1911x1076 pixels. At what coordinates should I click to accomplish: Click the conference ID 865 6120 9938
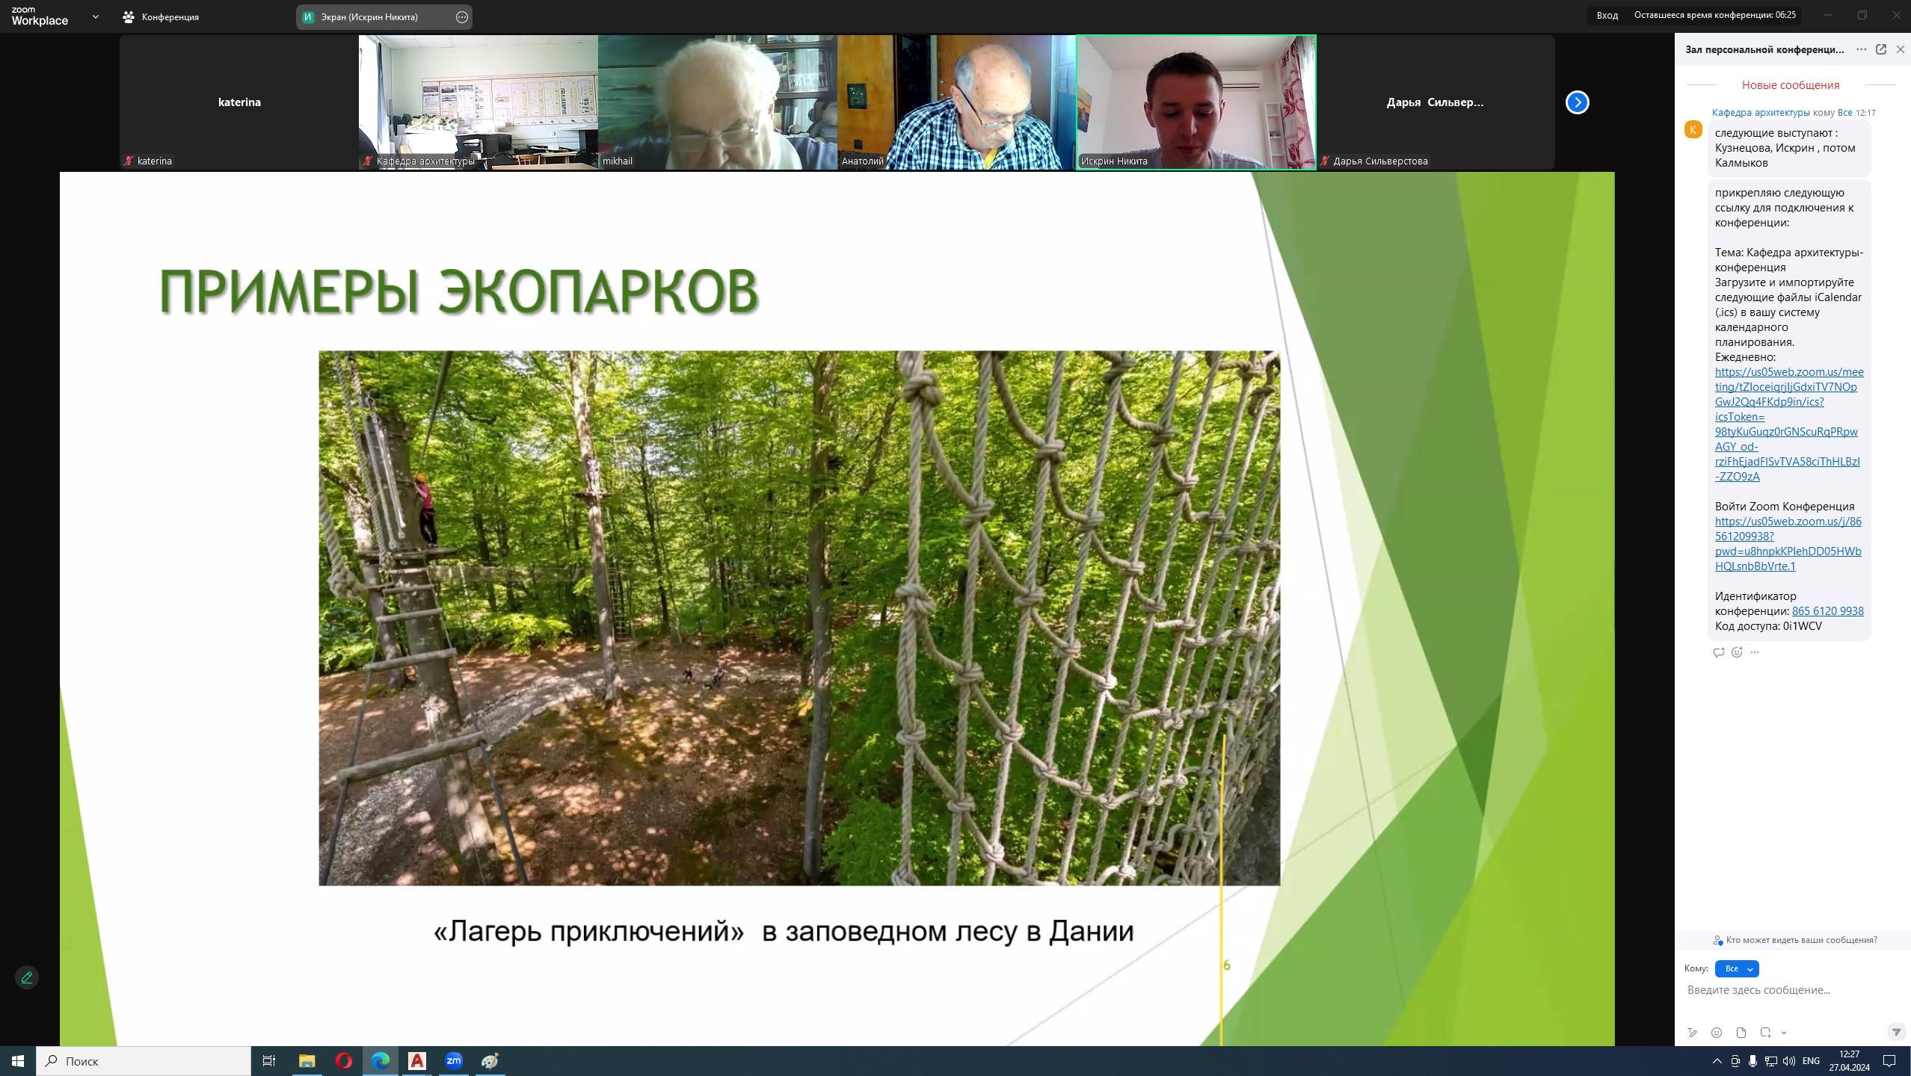point(1827,611)
